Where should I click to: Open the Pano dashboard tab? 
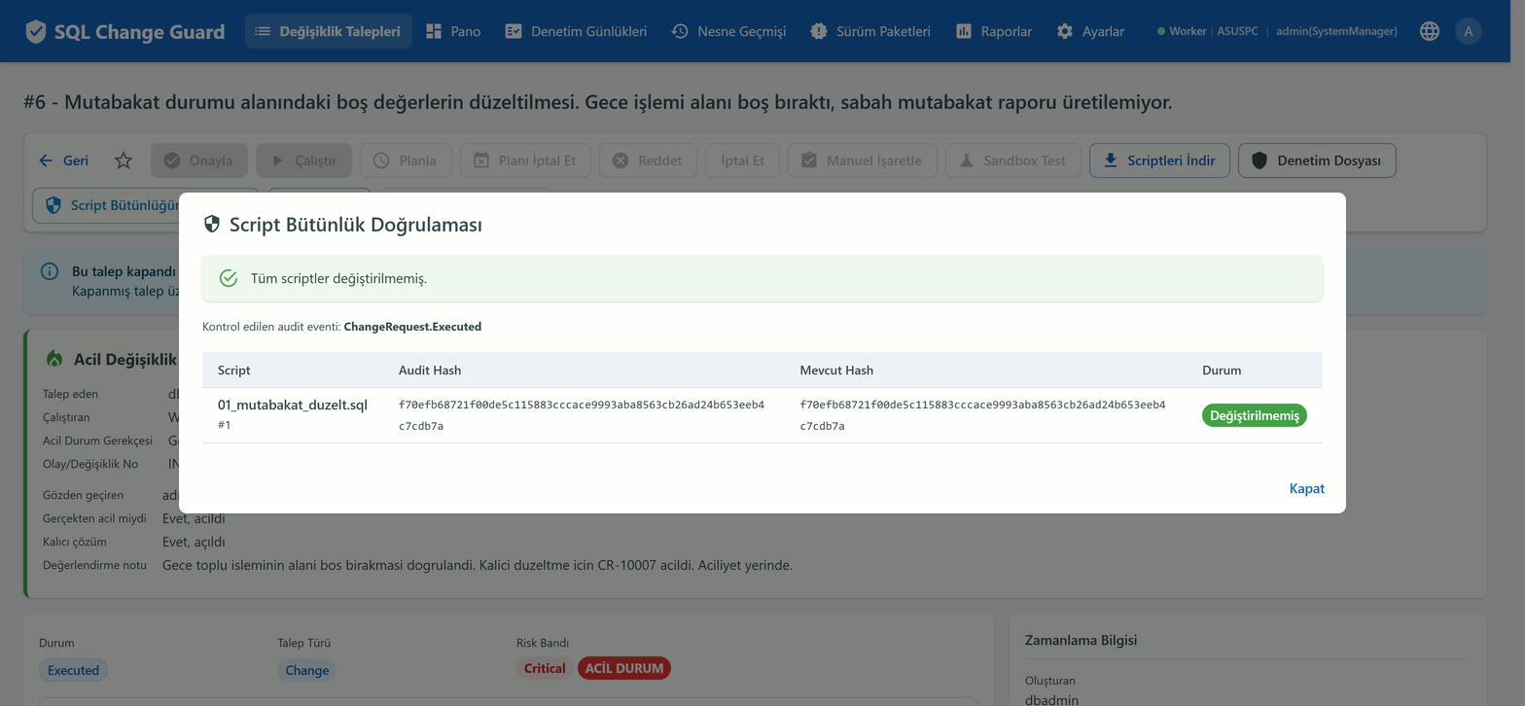[x=453, y=31]
